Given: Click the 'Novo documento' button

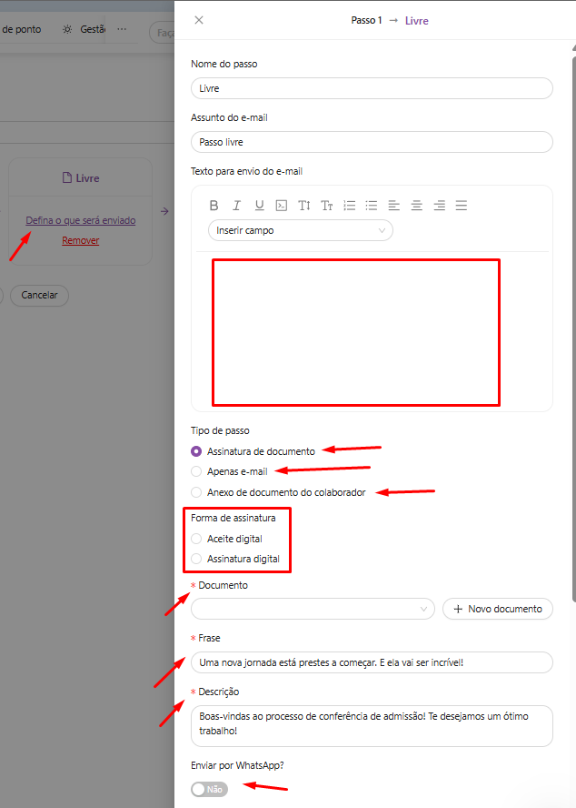Looking at the screenshot, I should pos(497,609).
